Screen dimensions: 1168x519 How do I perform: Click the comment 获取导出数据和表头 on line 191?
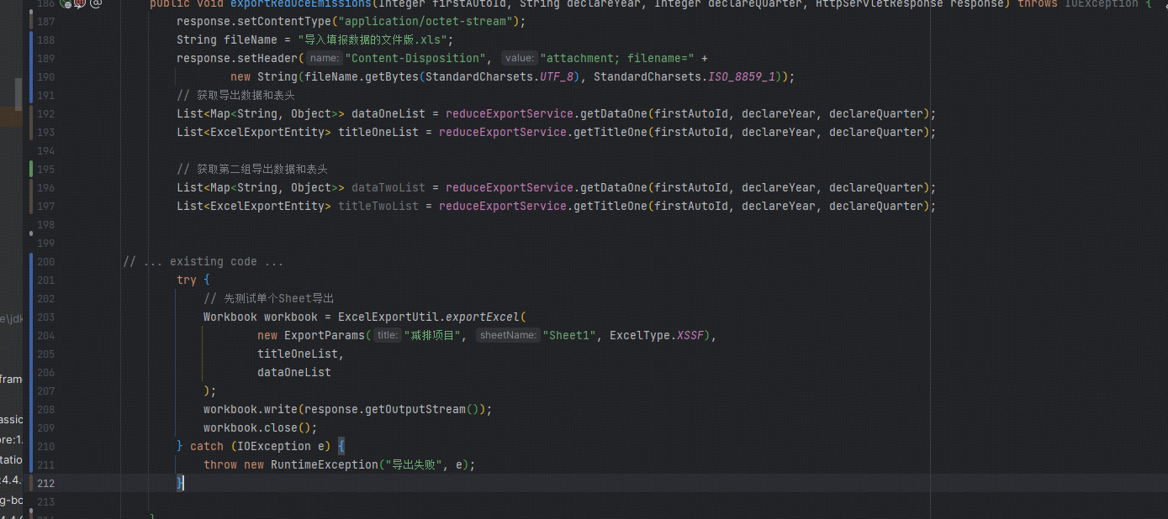235,95
